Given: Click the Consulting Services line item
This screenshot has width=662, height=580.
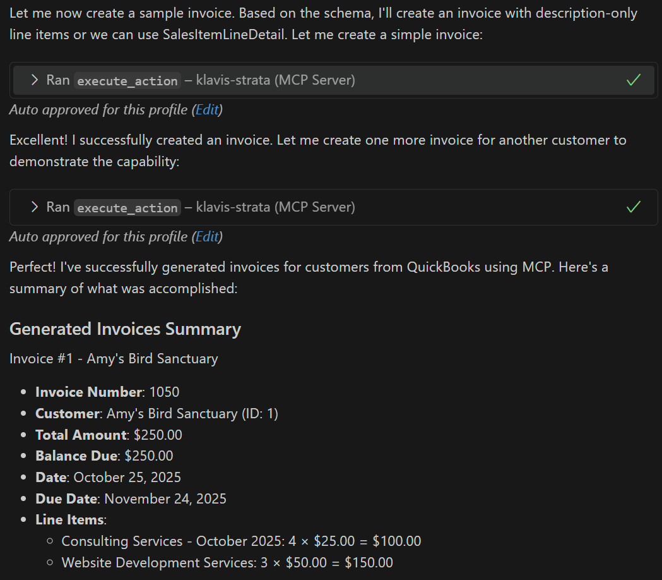Looking at the screenshot, I should [x=241, y=541].
